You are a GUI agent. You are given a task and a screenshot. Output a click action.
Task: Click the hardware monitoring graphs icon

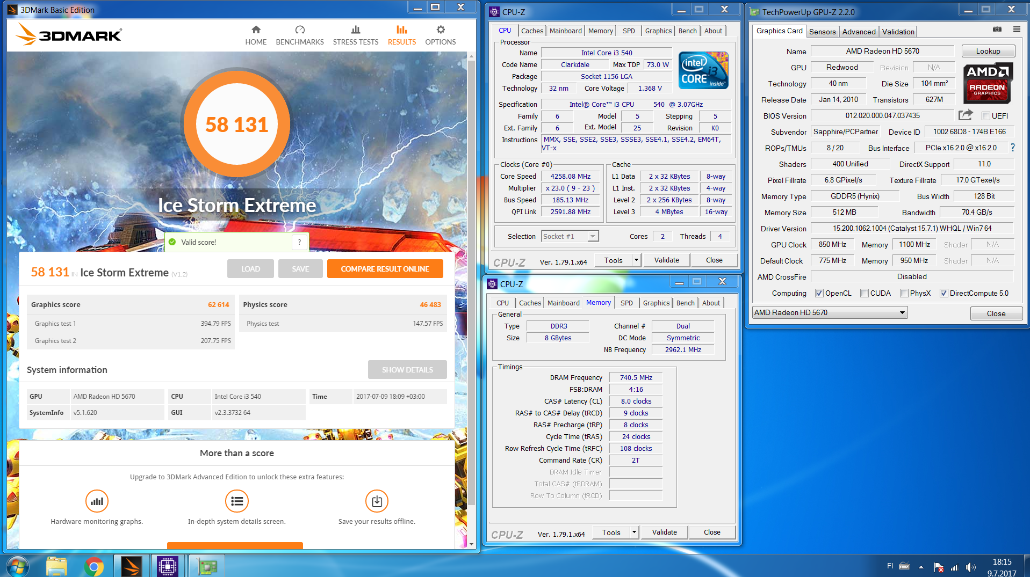[x=97, y=501]
